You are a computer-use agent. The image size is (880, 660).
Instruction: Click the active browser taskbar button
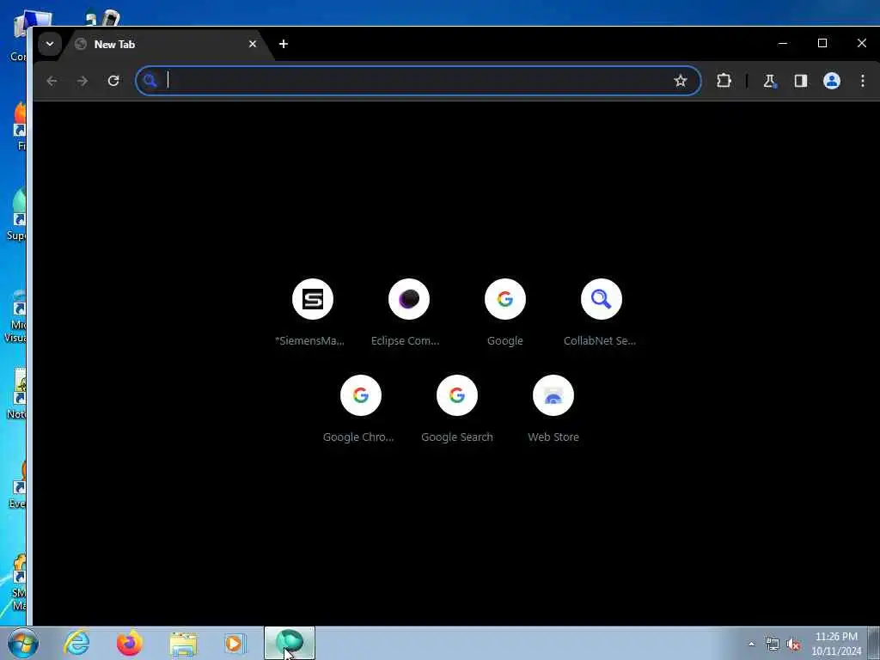290,643
